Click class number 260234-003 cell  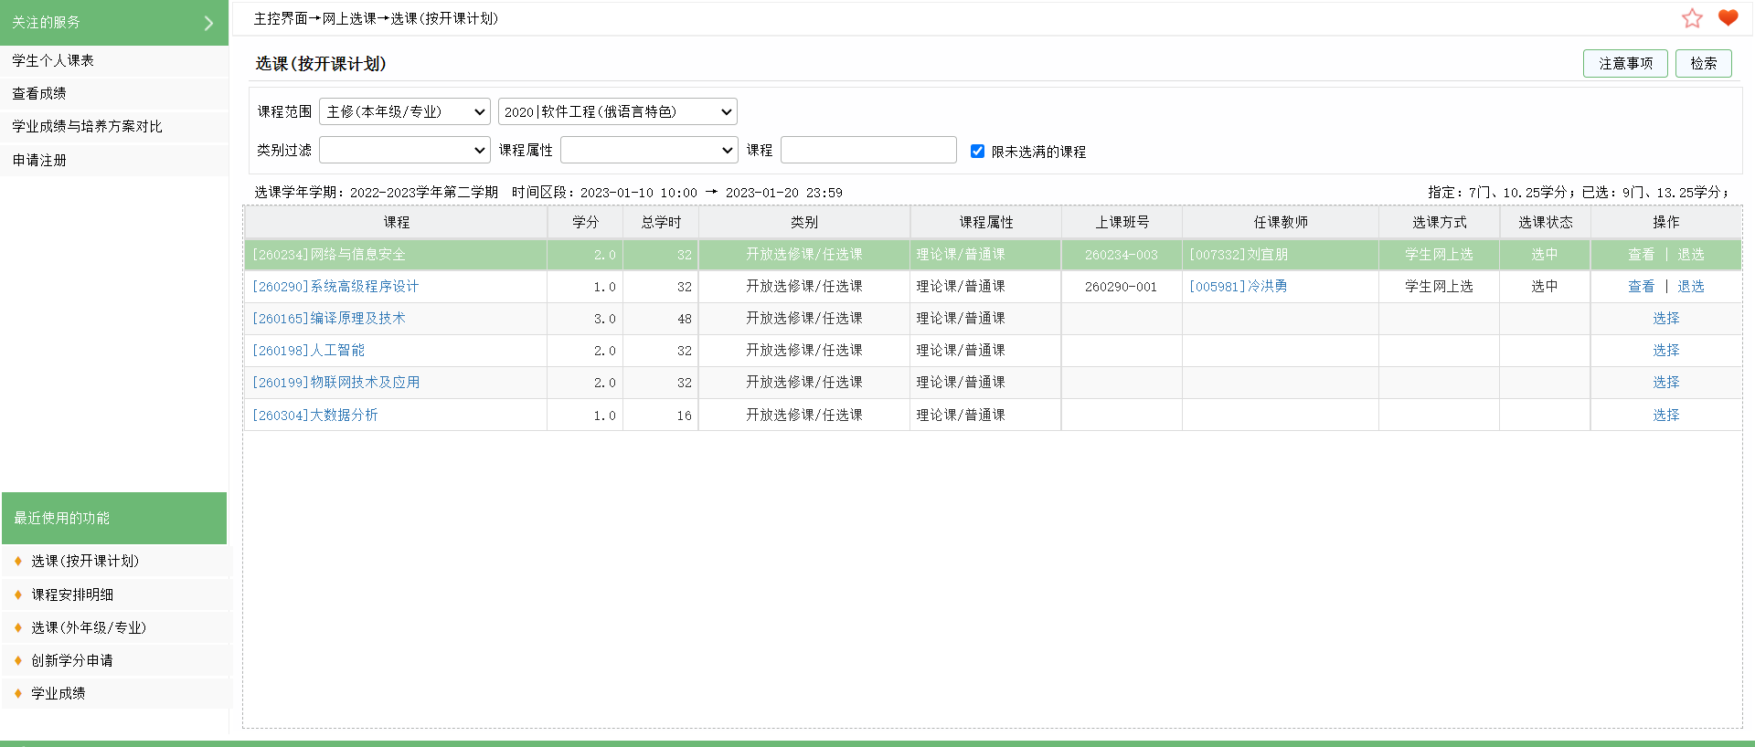(x=1122, y=255)
